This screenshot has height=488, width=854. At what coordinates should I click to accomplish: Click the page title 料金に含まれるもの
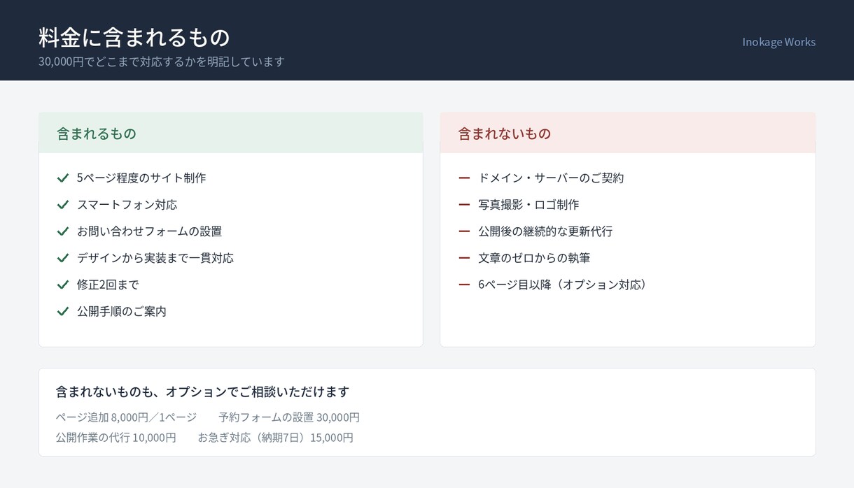(x=134, y=36)
